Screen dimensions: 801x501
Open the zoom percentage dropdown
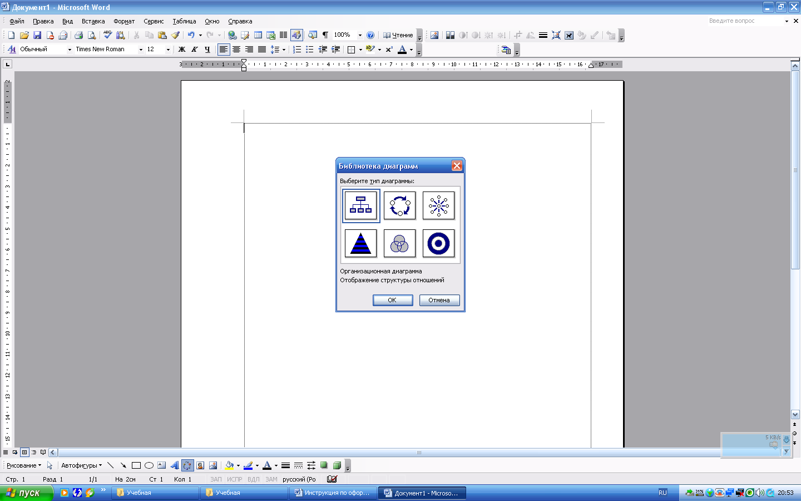[x=360, y=35]
